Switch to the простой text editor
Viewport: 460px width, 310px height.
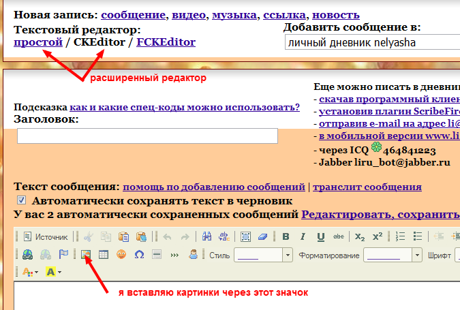pyautogui.click(x=37, y=42)
